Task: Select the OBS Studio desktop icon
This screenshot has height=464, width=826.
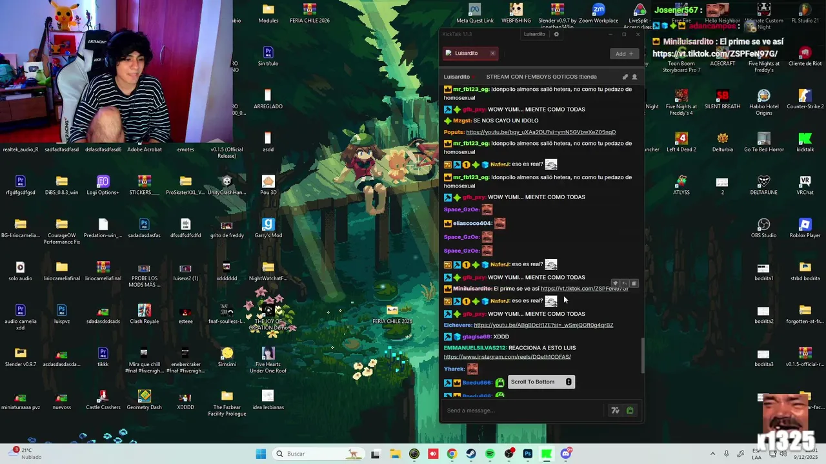Action: click(x=763, y=228)
